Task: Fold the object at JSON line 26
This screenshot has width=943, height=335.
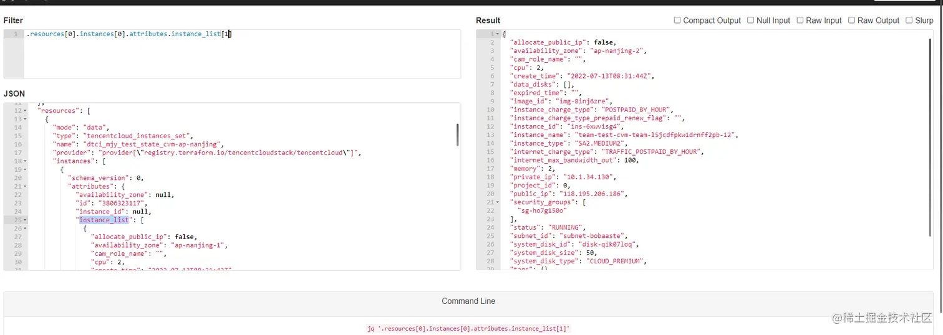Action: pos(25,229)
